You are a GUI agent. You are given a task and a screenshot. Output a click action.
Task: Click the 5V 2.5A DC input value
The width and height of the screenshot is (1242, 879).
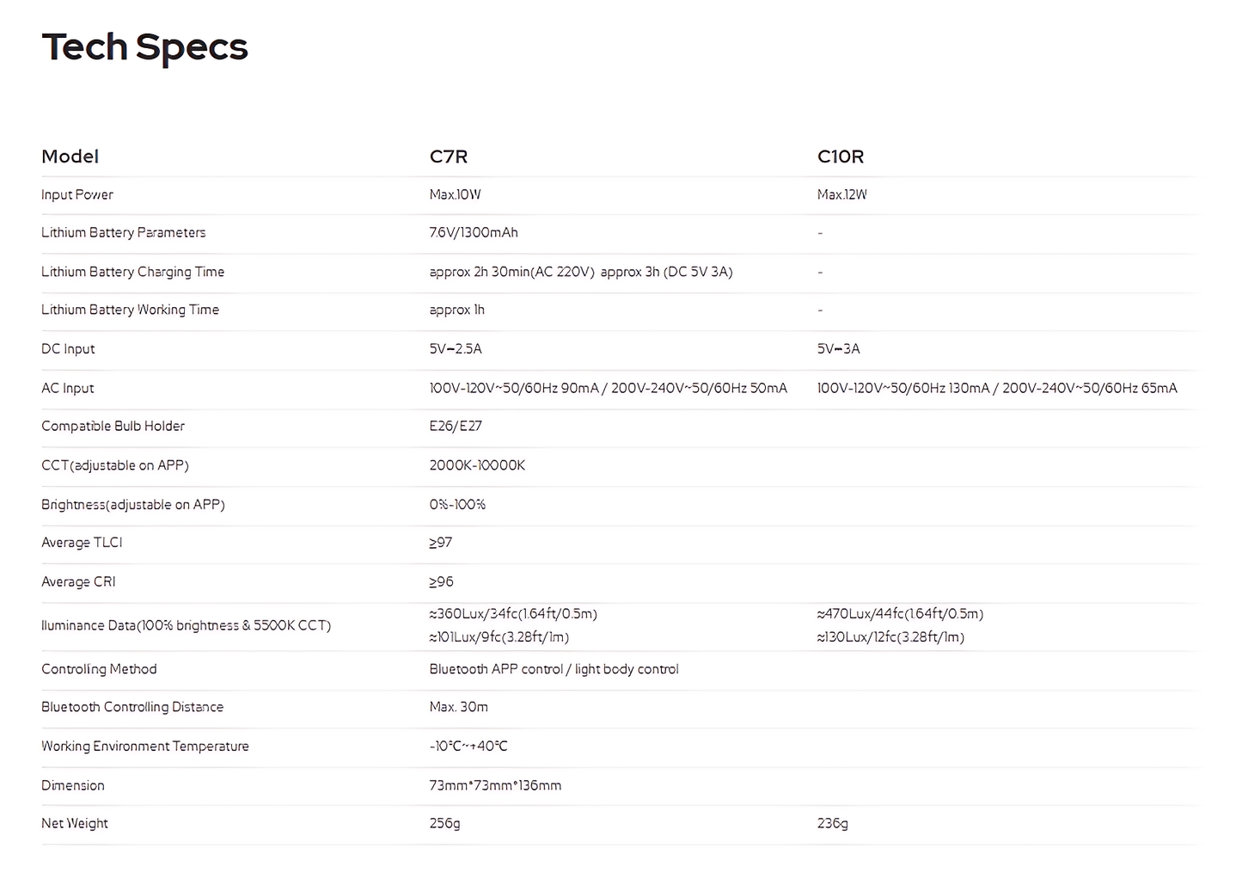(456, 349)
